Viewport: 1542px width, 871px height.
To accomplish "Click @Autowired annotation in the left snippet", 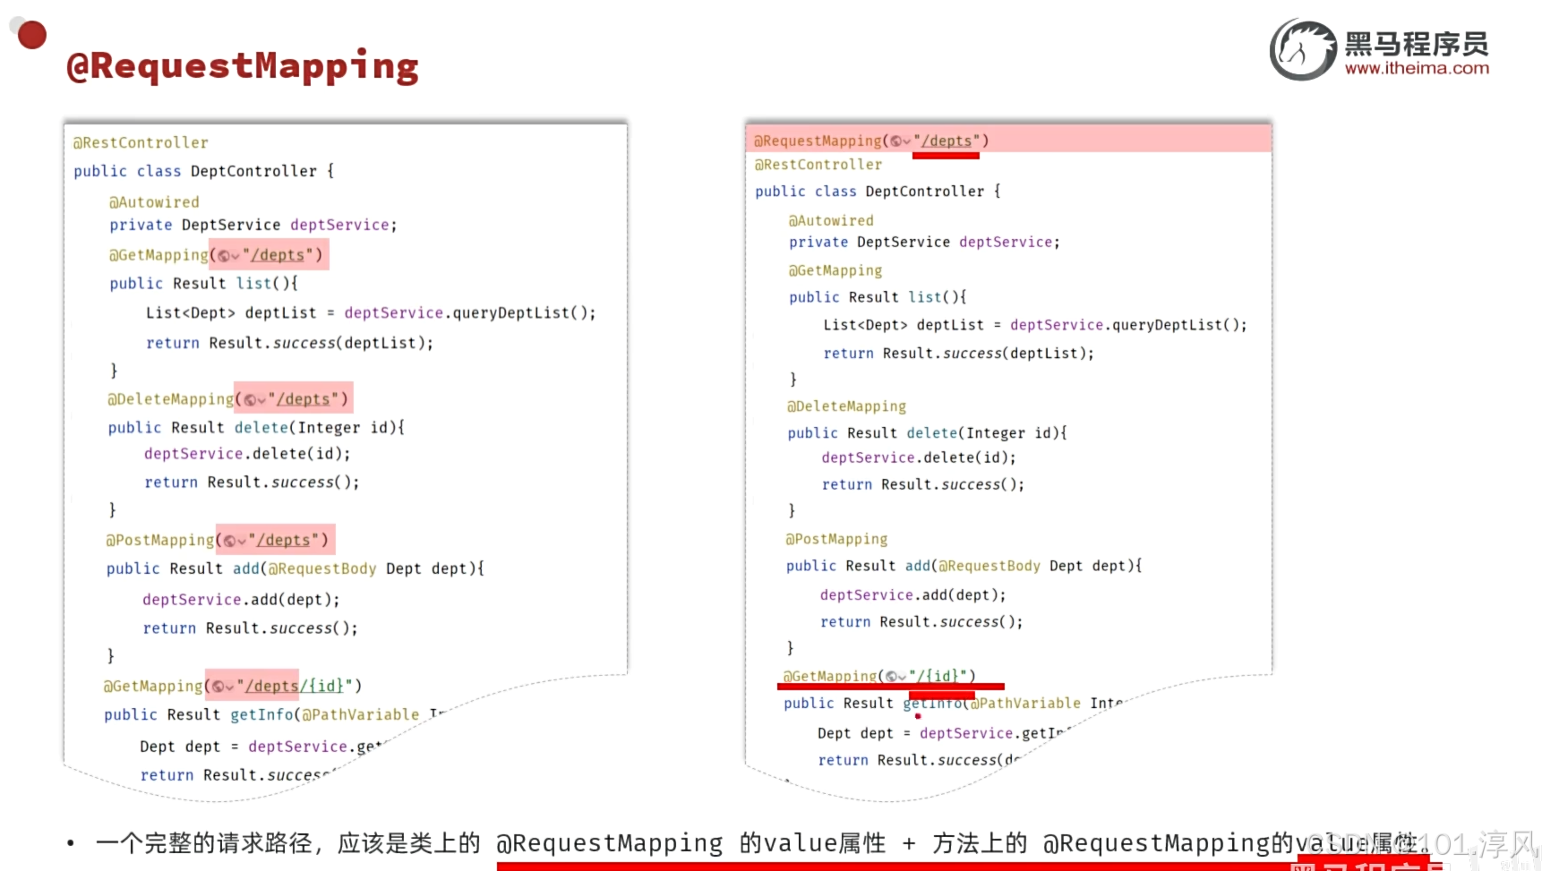I will (154, 202).
